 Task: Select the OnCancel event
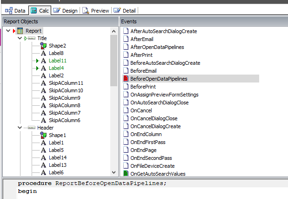(141, 110)
